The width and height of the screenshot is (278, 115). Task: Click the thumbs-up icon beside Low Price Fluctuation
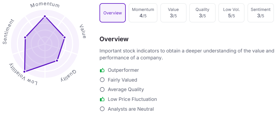pos(102,99)
